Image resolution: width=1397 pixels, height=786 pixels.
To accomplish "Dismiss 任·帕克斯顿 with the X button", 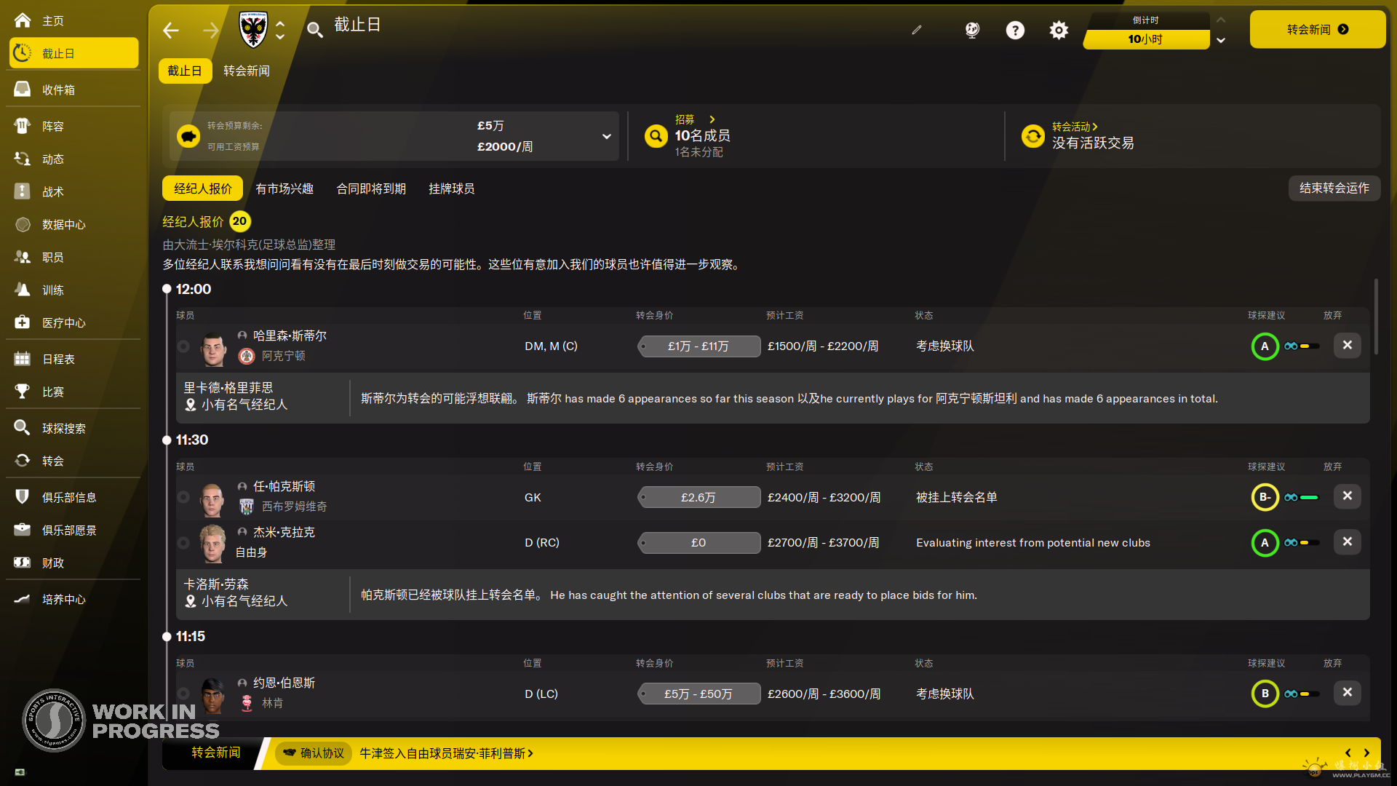I will [1348, 496].
